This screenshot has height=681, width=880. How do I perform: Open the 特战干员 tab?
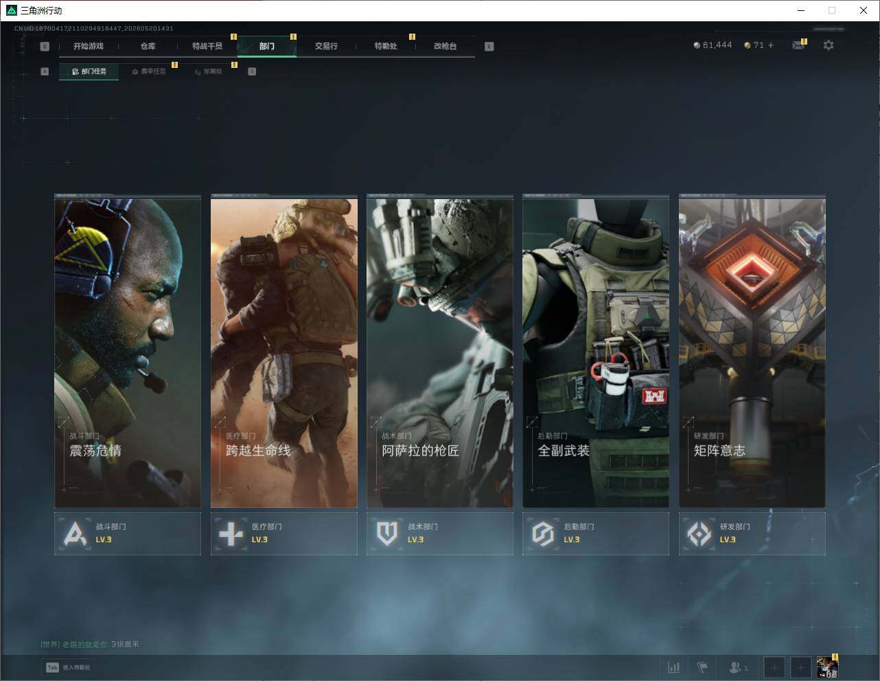click(x=207, y=46)
